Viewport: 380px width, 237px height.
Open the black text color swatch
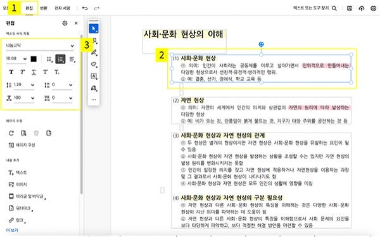click(x=34, y=59)
